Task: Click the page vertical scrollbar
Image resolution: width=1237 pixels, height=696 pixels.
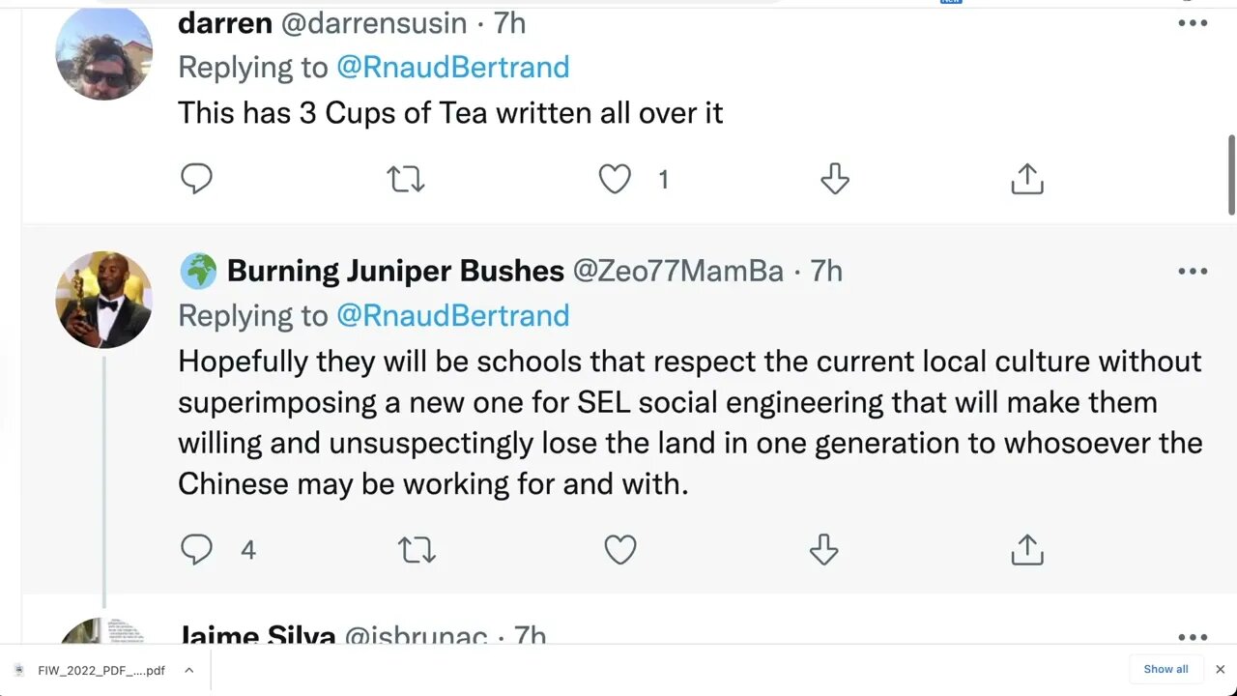Action: pyautogui.click(x=1231, y=175)
